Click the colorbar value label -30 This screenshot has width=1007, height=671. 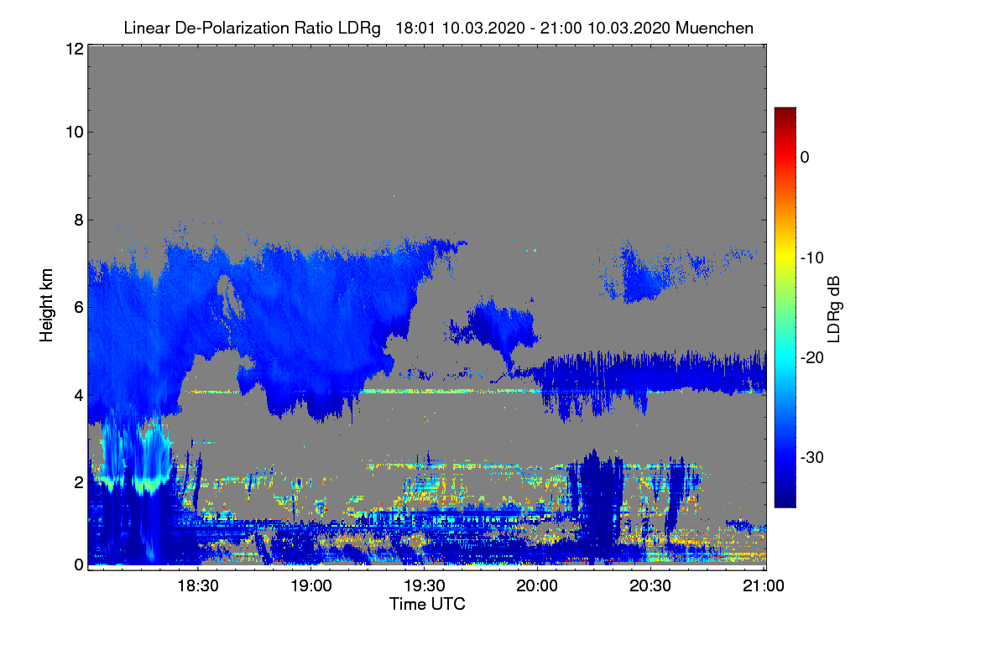811,458
